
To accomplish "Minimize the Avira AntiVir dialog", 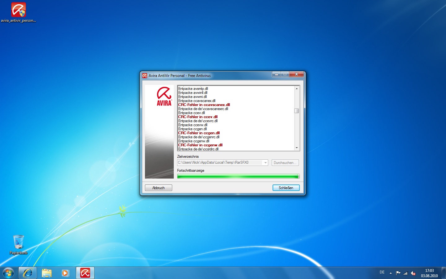I will click(277, 74).
